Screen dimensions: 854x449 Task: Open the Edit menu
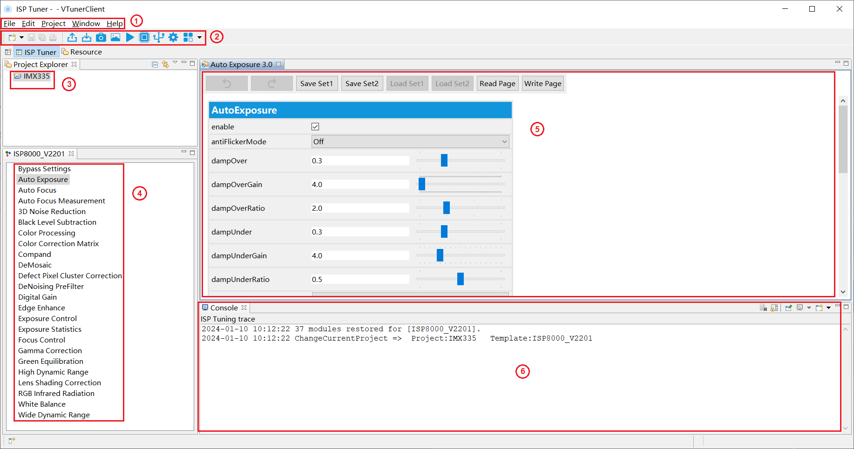(28, 23)
